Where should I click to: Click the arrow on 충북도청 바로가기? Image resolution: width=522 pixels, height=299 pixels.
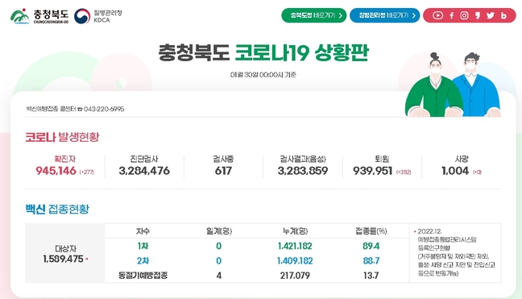pyautogui.click(x=340, y=15)
